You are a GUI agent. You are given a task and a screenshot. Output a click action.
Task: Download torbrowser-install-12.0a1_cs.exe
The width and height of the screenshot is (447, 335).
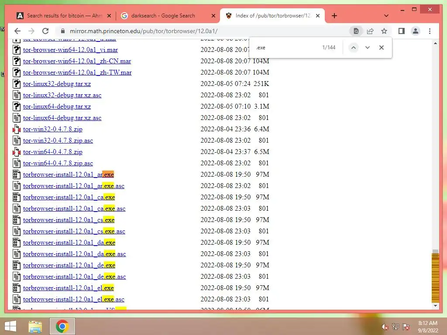pyautogui.click(x=69, y=220)
